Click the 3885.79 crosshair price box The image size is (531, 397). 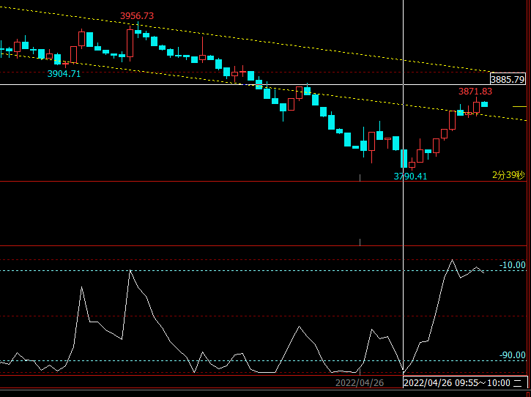[508, 79]
